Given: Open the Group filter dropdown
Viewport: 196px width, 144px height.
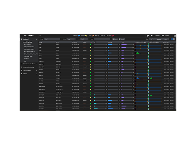Looking at the screenshot, I should [52, 39].
